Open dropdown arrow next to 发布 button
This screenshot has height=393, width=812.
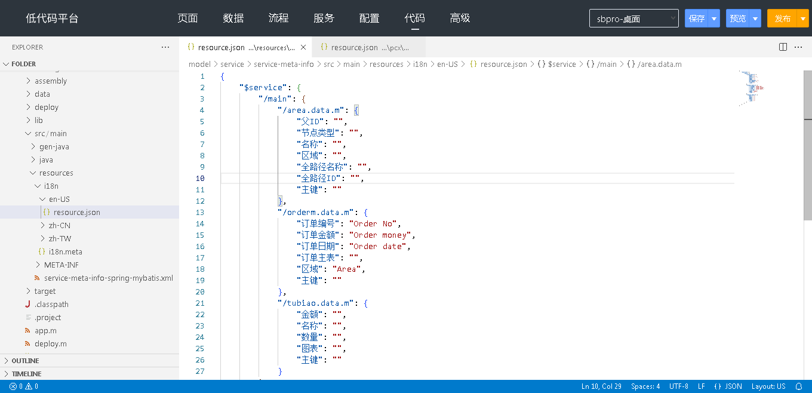pyautogui.click(x=803, y=19)
